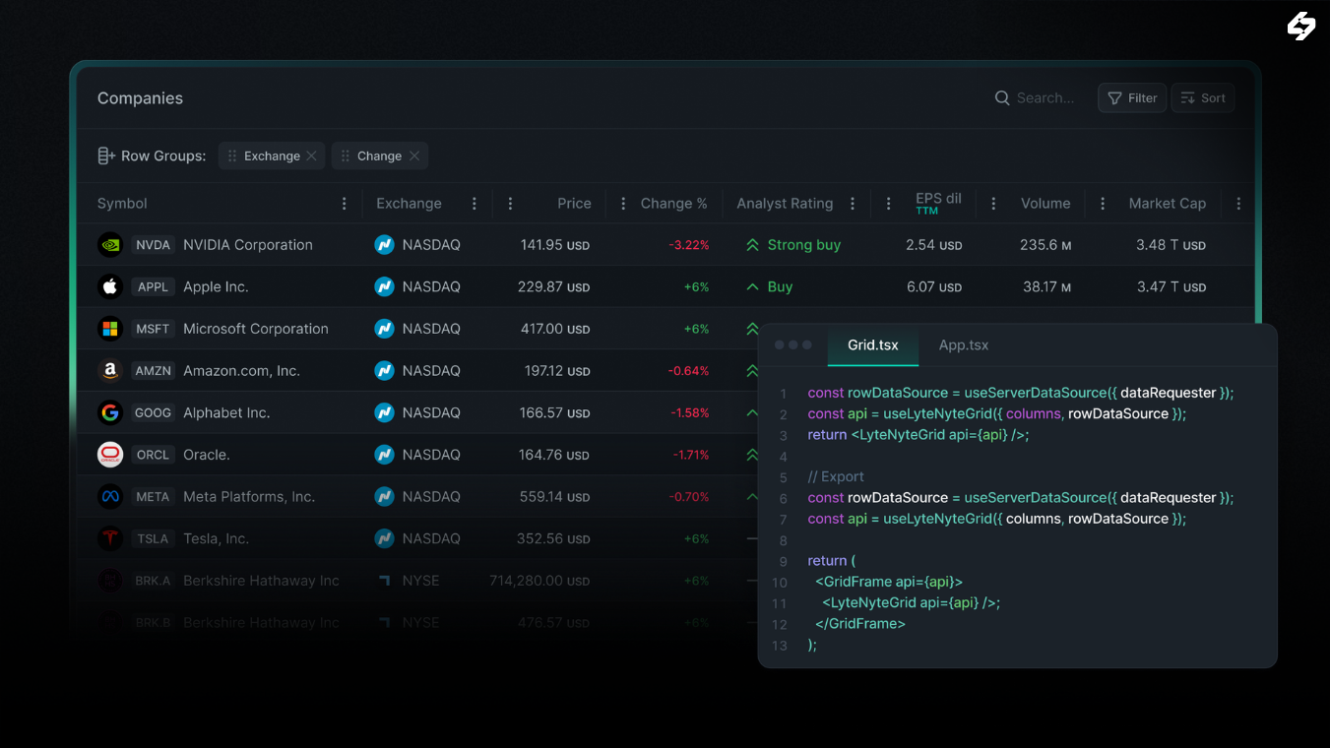Click the META ticker badge
The width and height of the screenshot is (1330, 748).
153,497
